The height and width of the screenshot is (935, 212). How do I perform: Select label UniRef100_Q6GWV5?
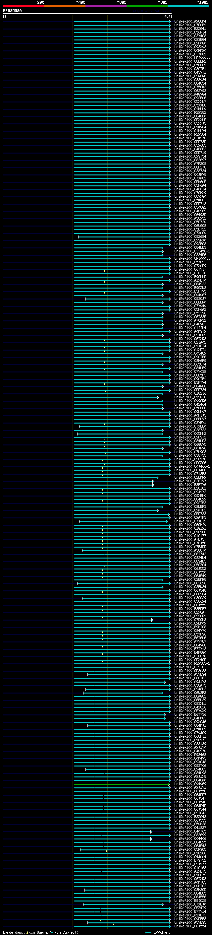(190, 445)
